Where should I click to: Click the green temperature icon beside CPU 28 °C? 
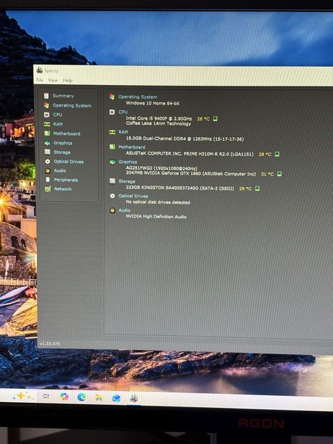point(215,119)
